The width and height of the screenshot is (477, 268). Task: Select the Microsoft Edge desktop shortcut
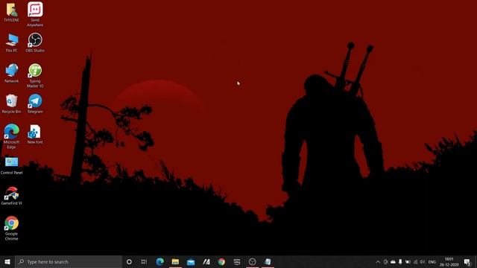(x=12, y=137)
